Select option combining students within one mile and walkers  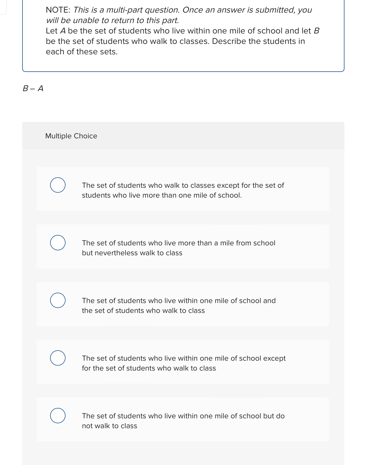(x=58, y=300)
